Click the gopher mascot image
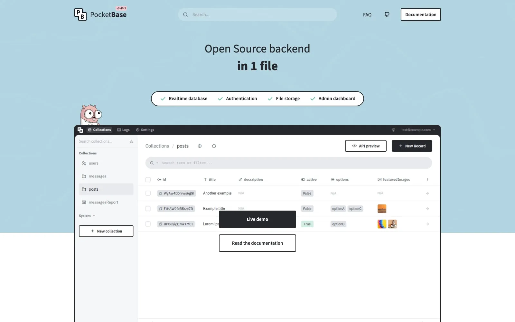The height and width of the screenshot is (322, 515). point(91,115)
